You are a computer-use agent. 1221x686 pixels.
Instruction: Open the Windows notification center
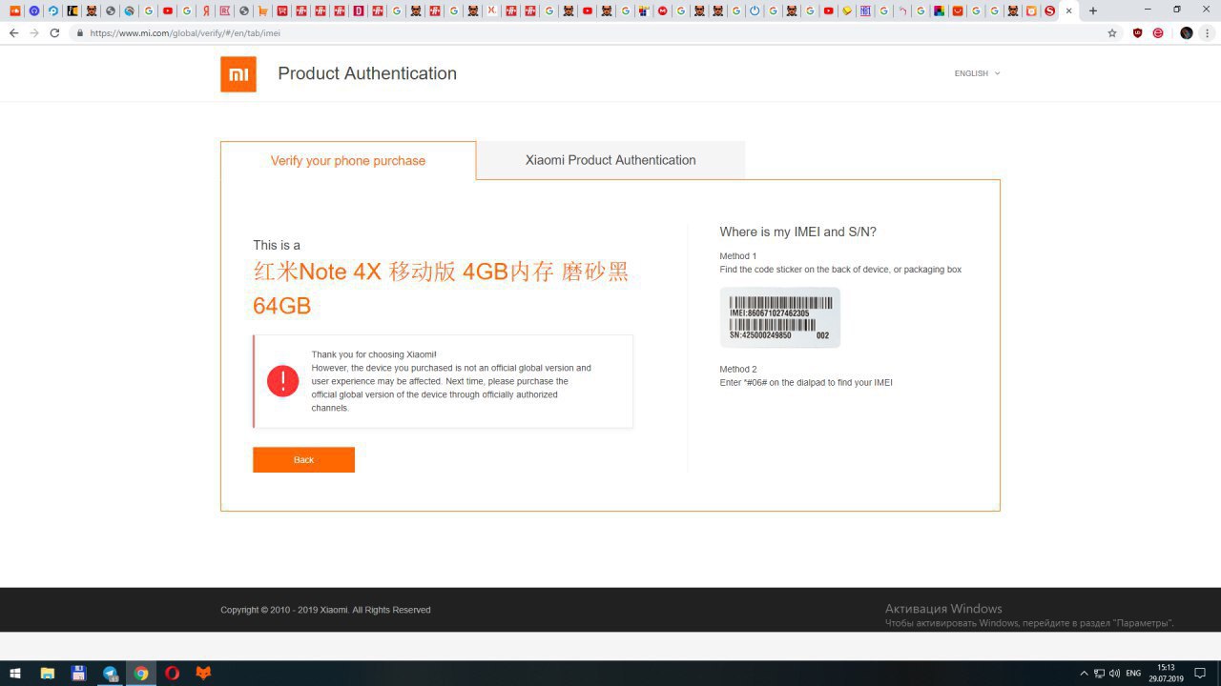[1200, 673]
